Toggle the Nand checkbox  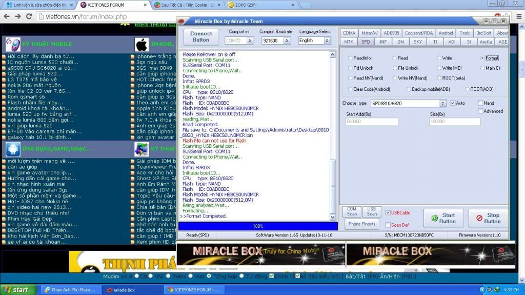coord(480,103)
